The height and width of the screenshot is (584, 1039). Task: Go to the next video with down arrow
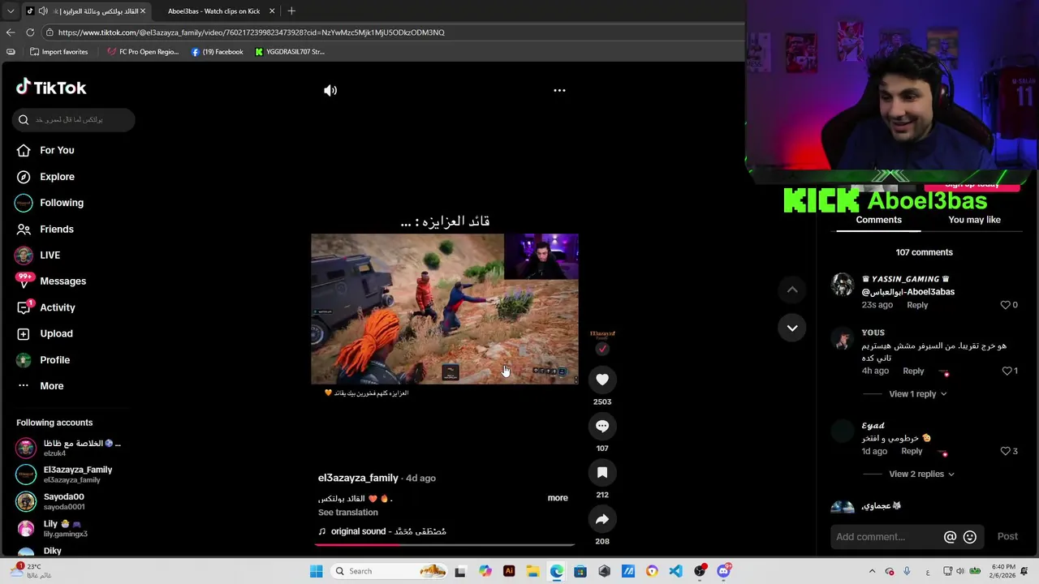(792, 328)
